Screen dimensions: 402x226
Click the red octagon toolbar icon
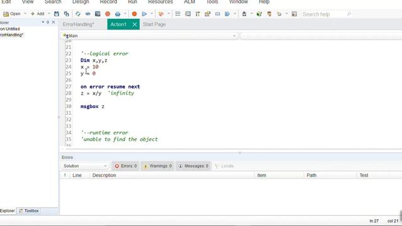pyautogui.click(x=107, y=14)
